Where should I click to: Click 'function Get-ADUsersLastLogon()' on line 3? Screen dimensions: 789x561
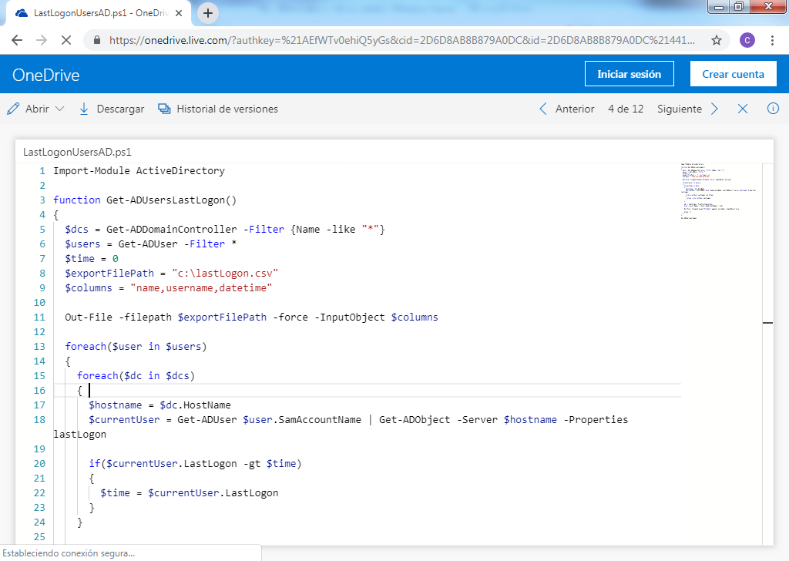pyautogui.click(x=145, y=200)
